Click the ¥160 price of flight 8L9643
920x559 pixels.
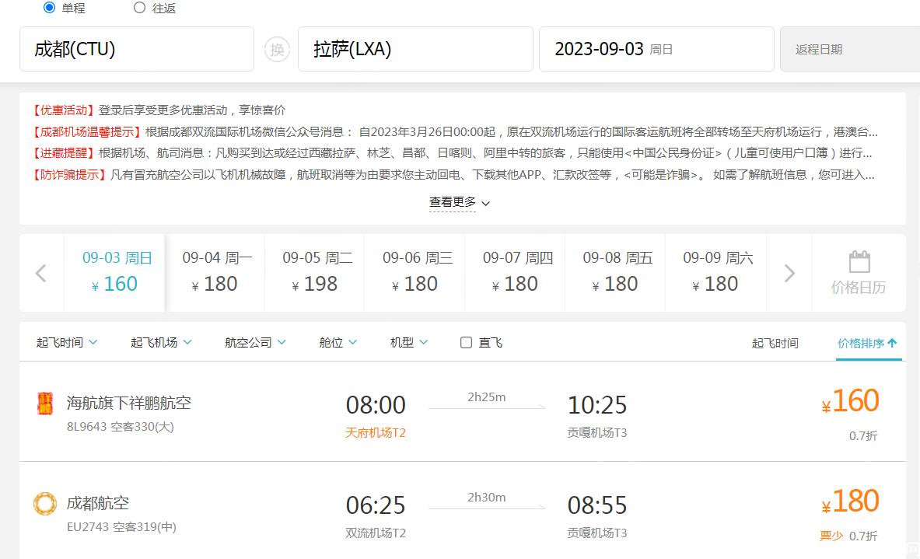[x=850, y=402]
